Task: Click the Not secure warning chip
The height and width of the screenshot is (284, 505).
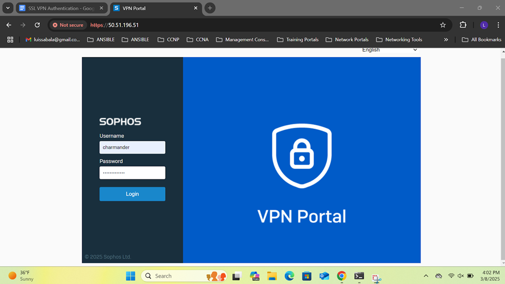Action: click(68, 25)
